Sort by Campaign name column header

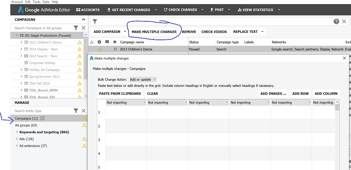coord(154,42)
